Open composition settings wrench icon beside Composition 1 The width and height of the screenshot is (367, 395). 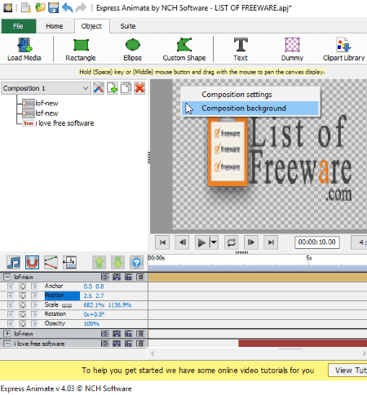pos(99,88)
